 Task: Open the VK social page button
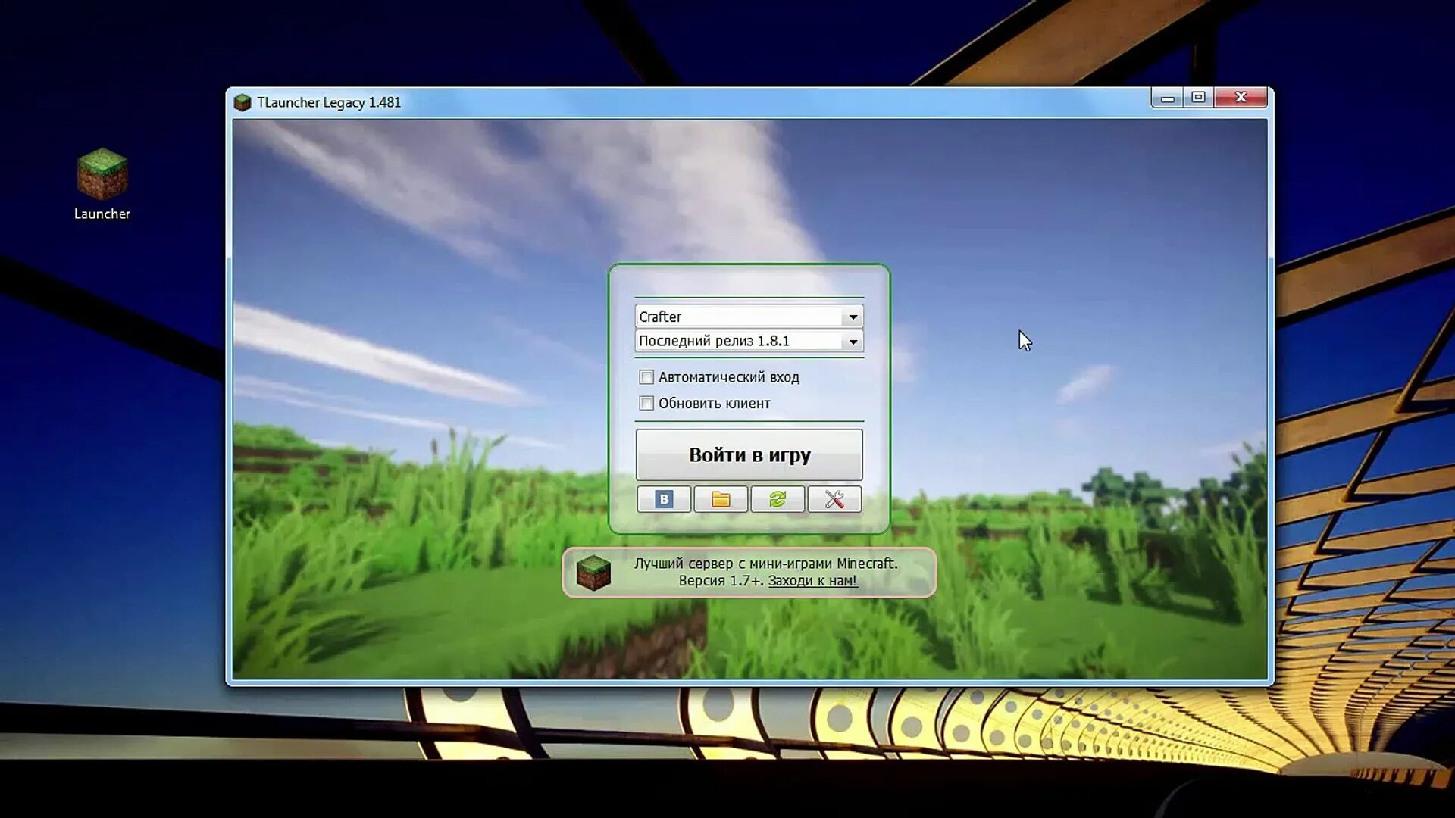coord(664,499)
